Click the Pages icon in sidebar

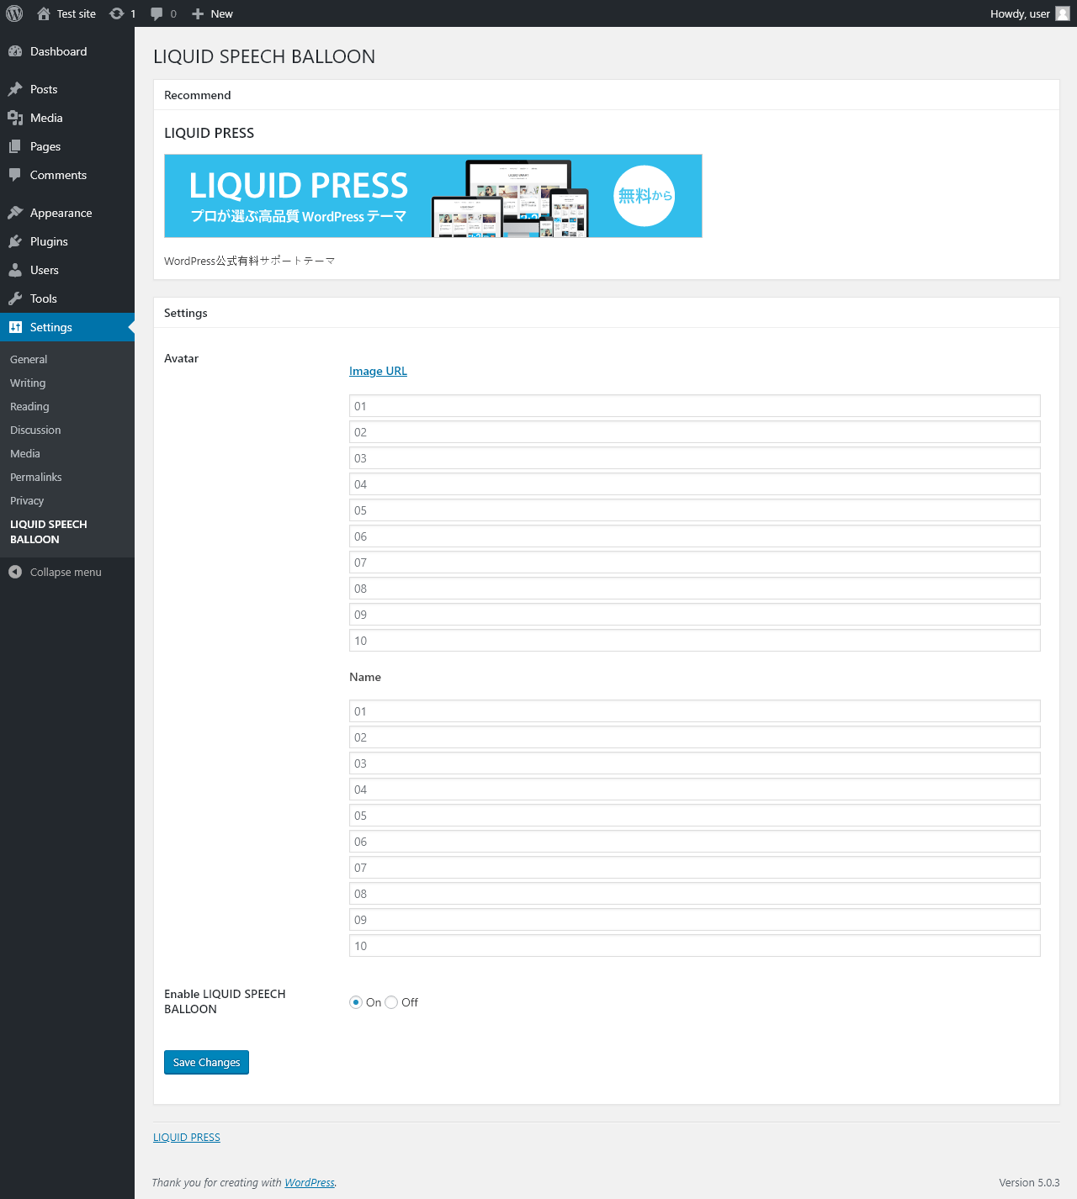tap(15, 146)
